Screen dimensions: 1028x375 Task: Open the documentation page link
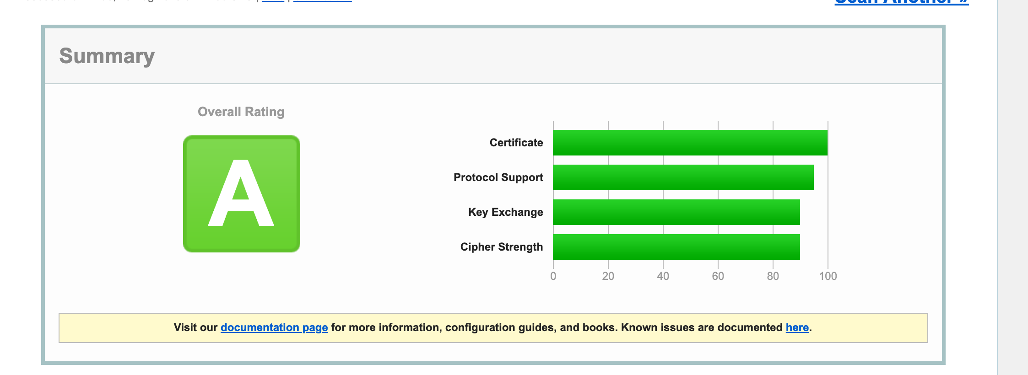pos(274,327)
